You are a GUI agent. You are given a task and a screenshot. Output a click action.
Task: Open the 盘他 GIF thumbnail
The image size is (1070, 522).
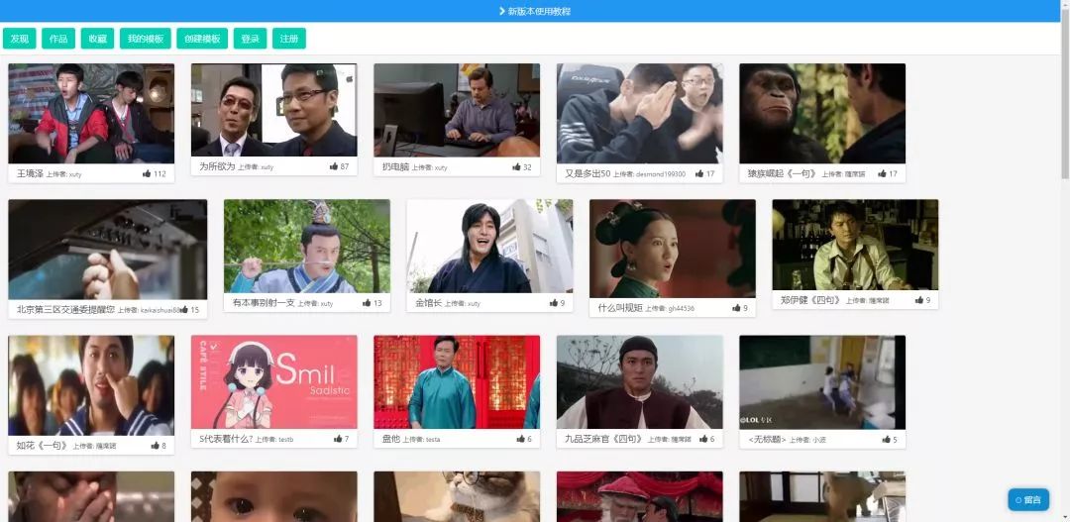[x=457, y=381]
